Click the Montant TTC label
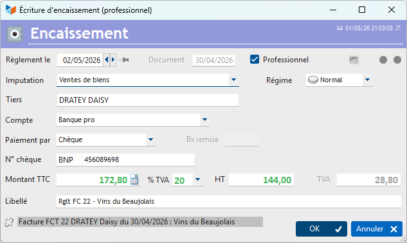This screenshot has width=407, height=243. coord(28,179)
